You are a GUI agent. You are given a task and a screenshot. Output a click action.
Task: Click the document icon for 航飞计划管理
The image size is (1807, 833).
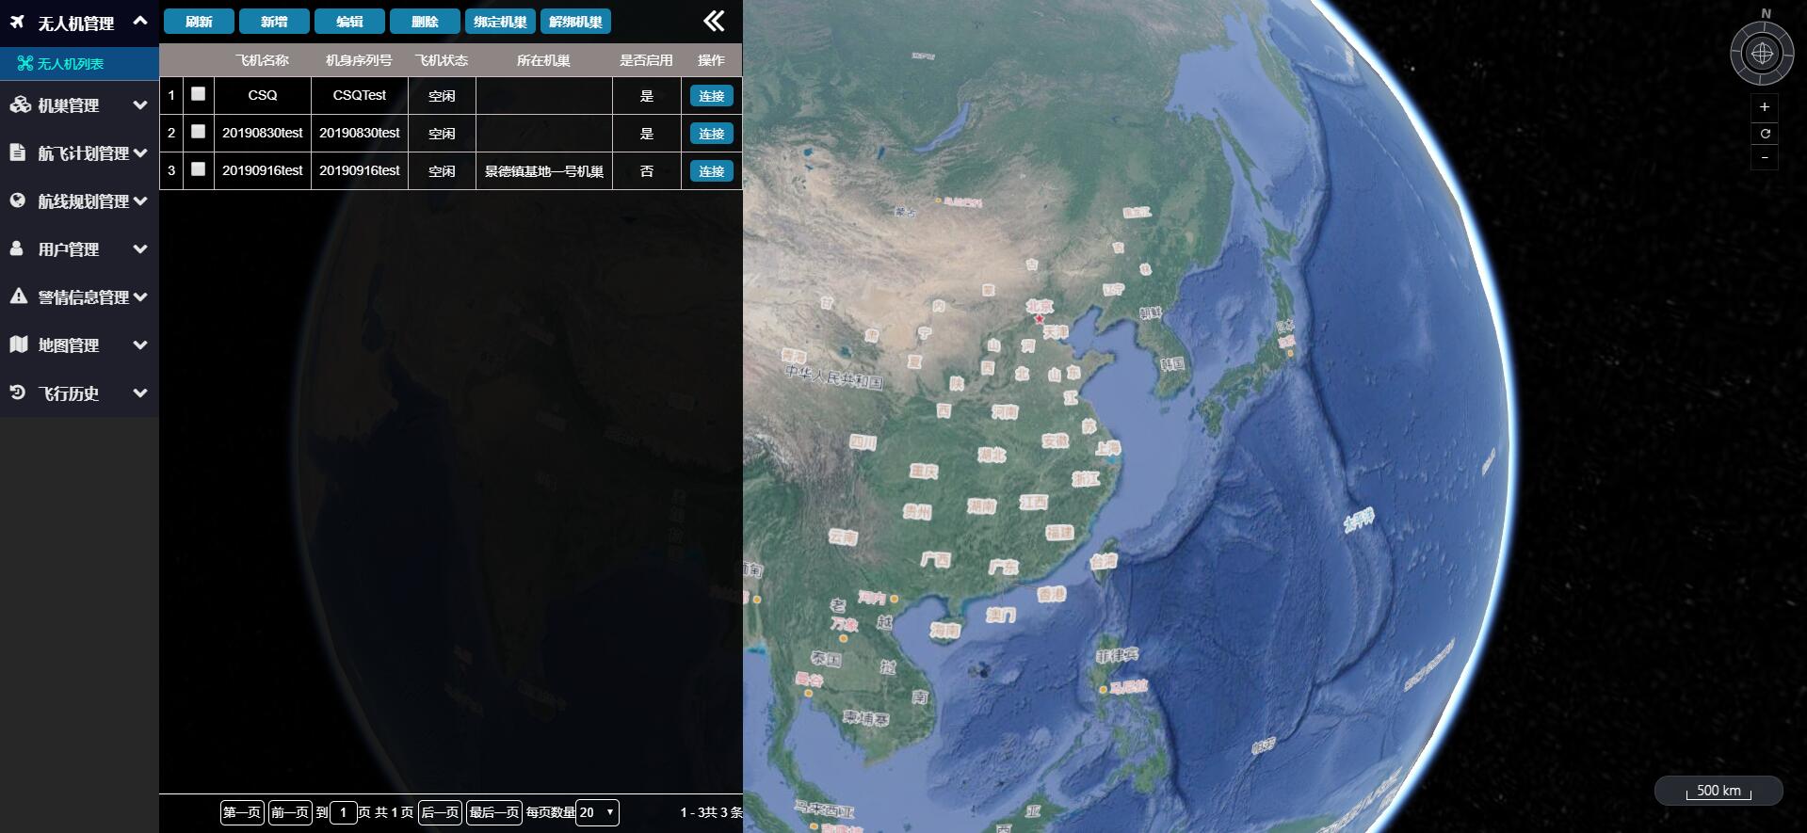[x=18, y=152]
